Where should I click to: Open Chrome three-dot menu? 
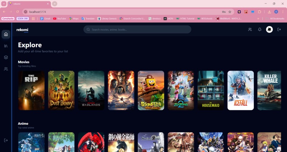(283, 12)
